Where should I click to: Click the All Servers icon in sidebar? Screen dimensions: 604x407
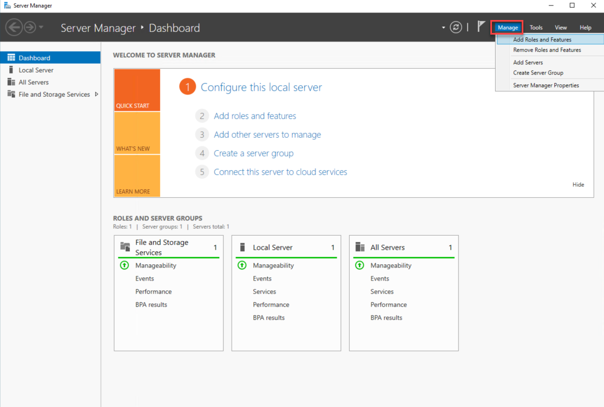pos(11,82)
